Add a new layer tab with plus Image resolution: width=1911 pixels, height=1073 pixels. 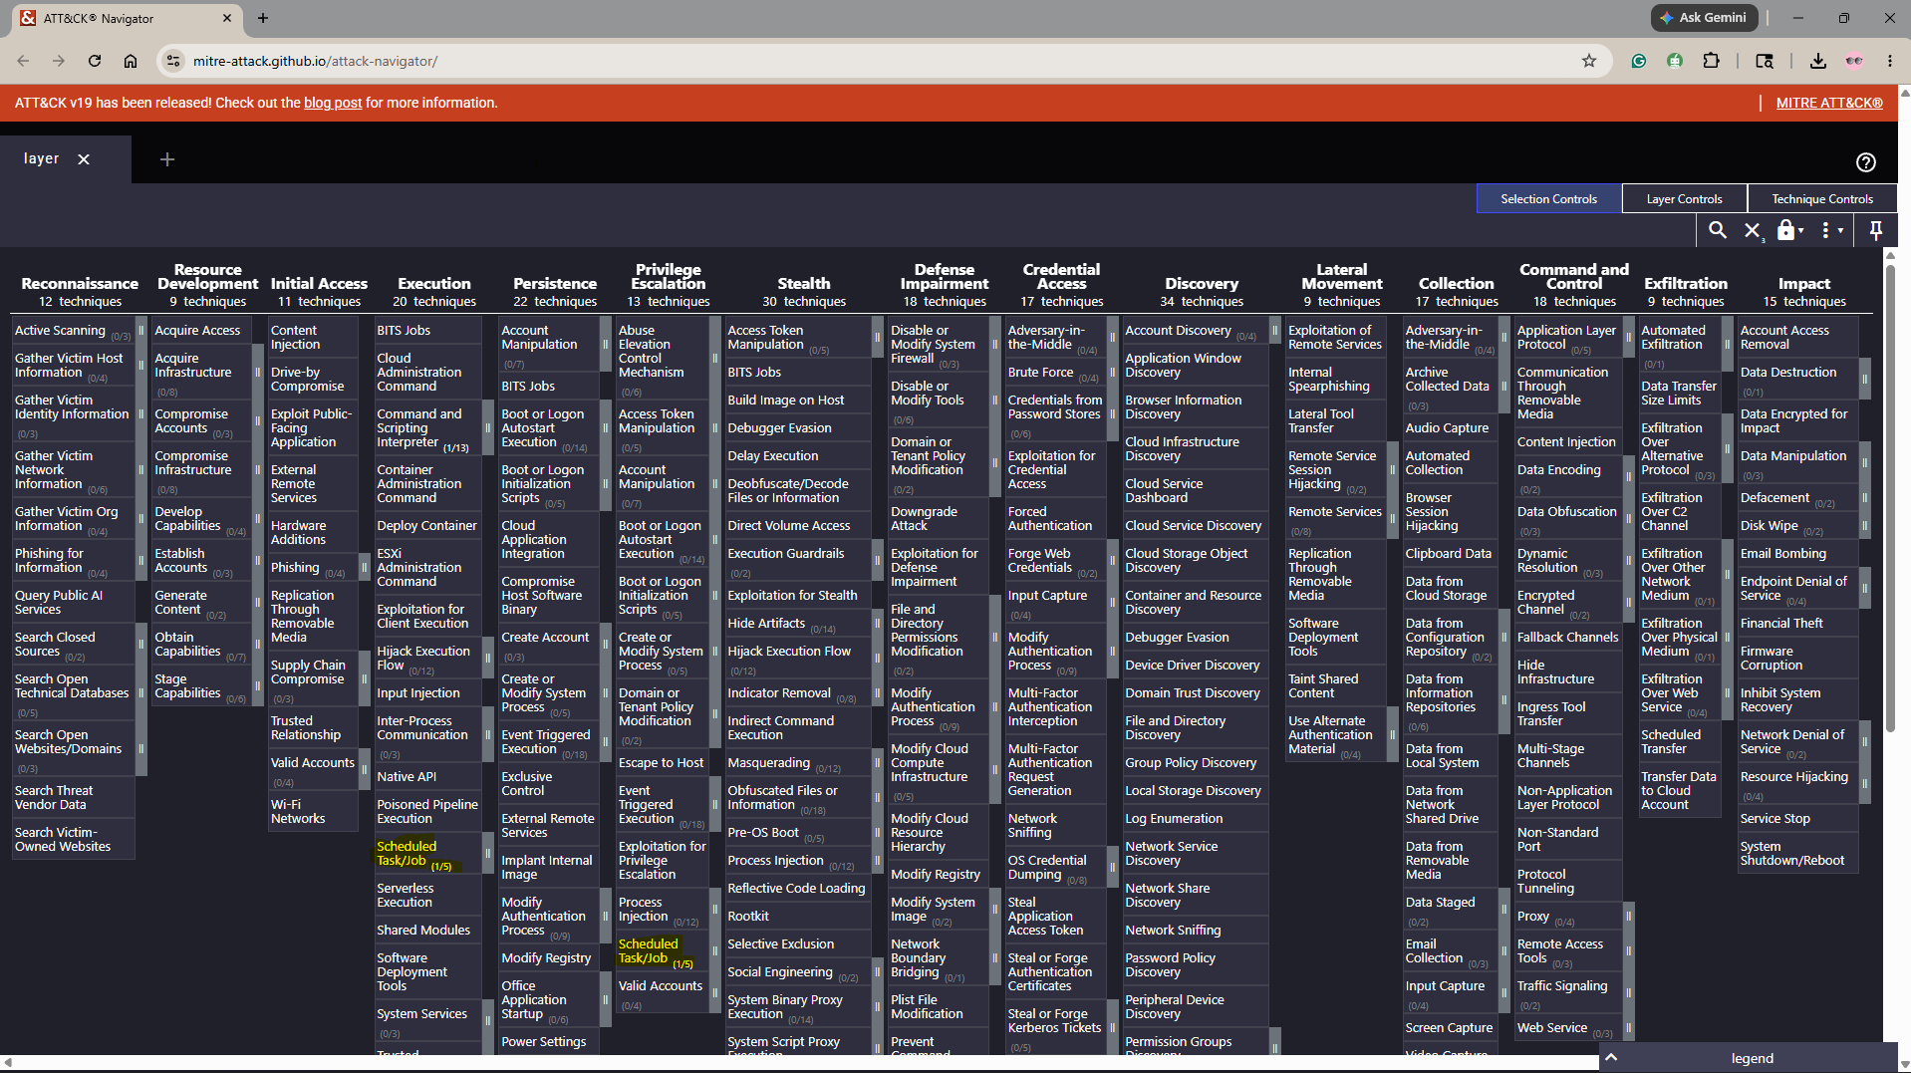167,159
